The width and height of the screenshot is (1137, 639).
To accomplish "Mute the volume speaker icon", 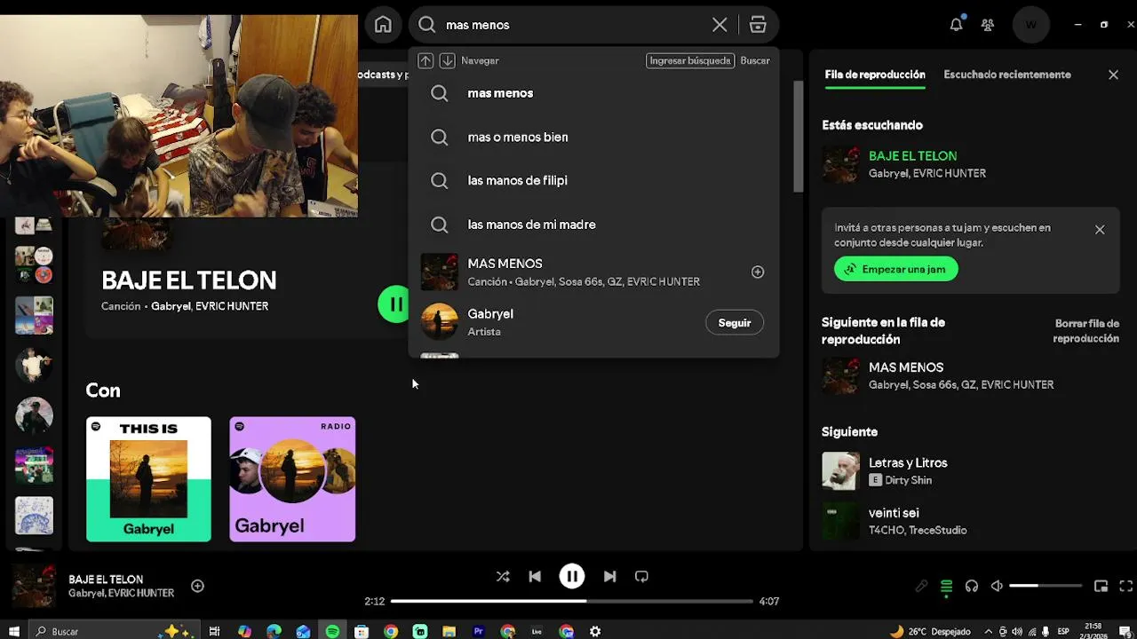I will tap(997, 586).
